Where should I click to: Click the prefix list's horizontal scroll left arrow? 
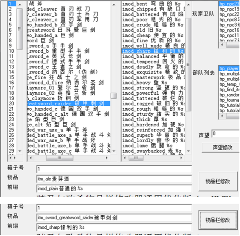tap(125, 158)
